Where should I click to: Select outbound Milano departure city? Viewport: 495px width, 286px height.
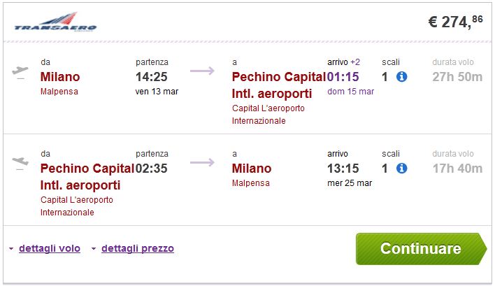point(60,77)
